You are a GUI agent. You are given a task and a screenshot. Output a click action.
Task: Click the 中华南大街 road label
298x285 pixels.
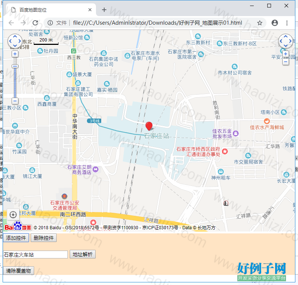pos(75,126)
